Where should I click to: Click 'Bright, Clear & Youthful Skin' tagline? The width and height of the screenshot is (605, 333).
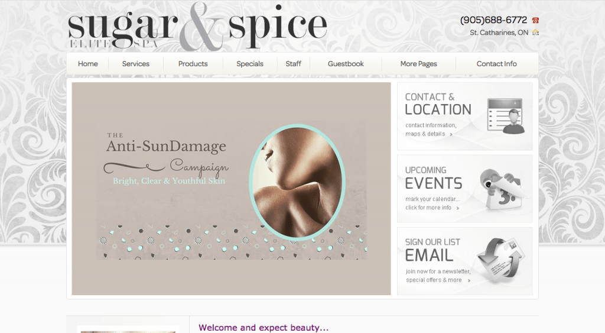tap(169, 181)
